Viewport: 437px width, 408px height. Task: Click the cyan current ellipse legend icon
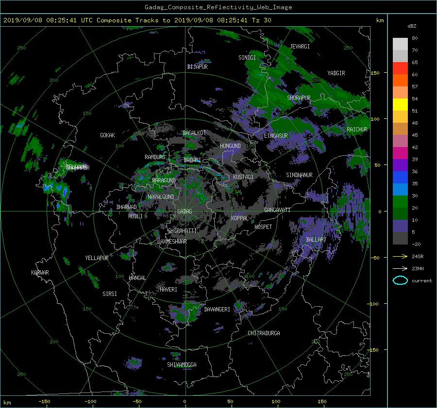coord(400,280)
